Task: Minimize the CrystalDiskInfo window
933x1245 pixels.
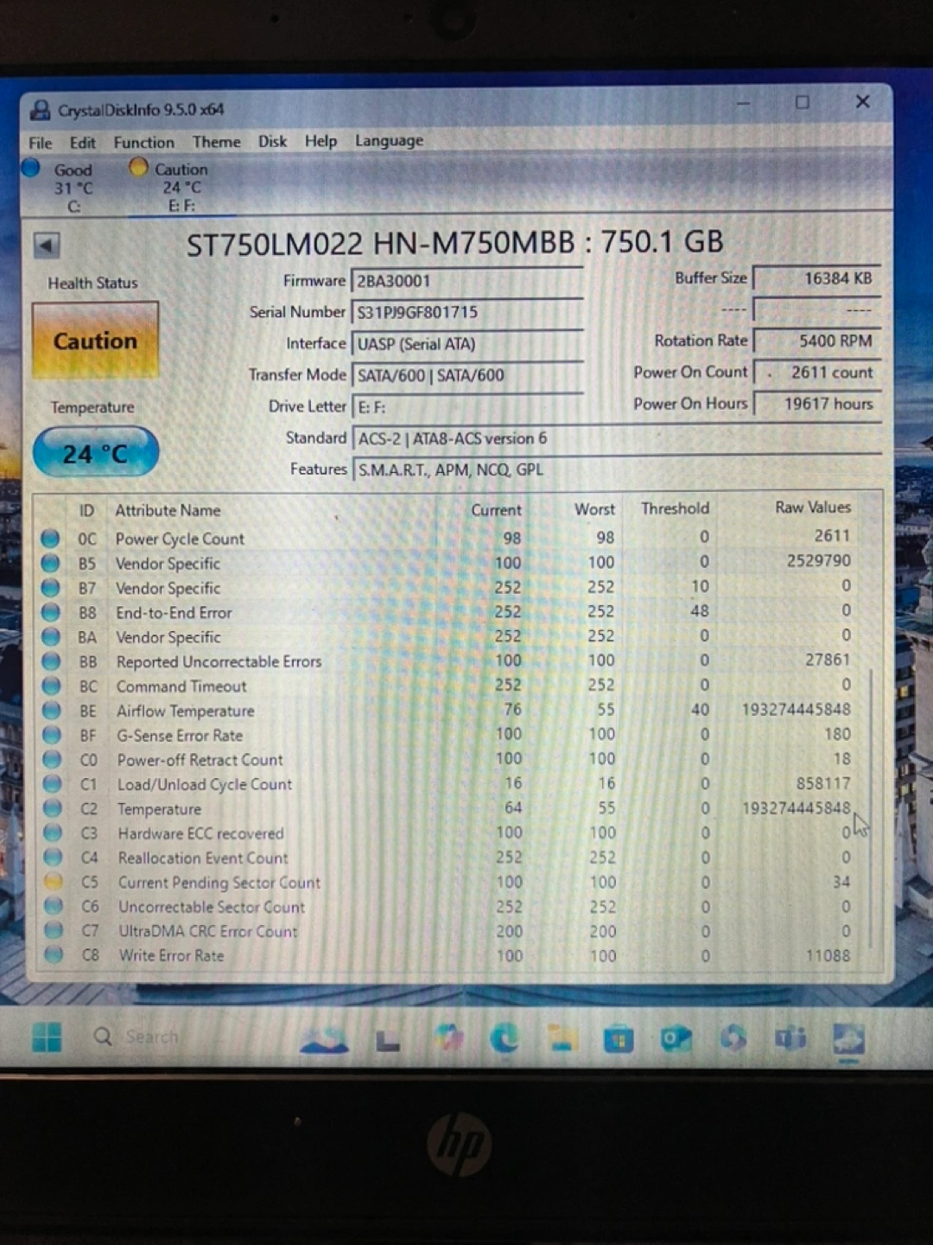Action: [x=743, y=103]
